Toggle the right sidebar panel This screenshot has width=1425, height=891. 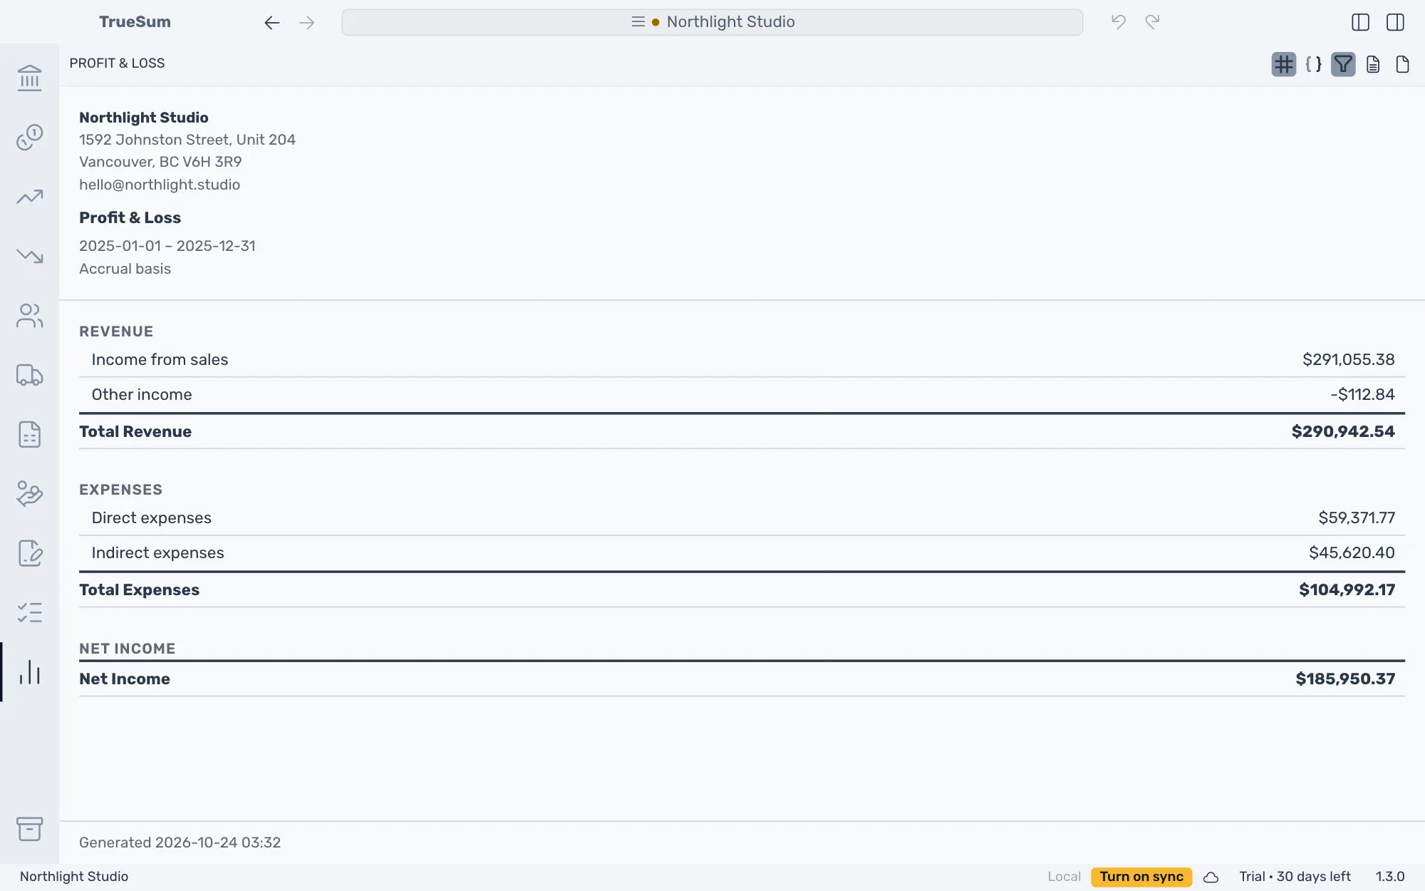point(1395,22)
